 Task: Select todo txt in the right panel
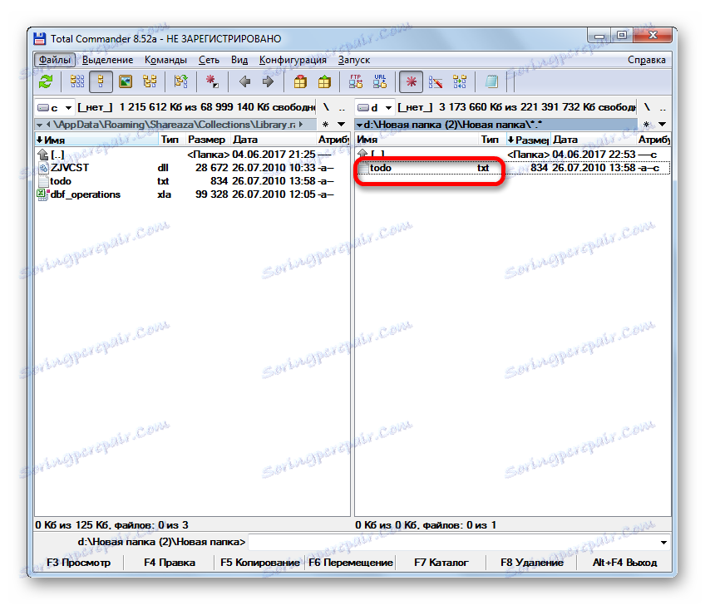click(x=513, y=168)
